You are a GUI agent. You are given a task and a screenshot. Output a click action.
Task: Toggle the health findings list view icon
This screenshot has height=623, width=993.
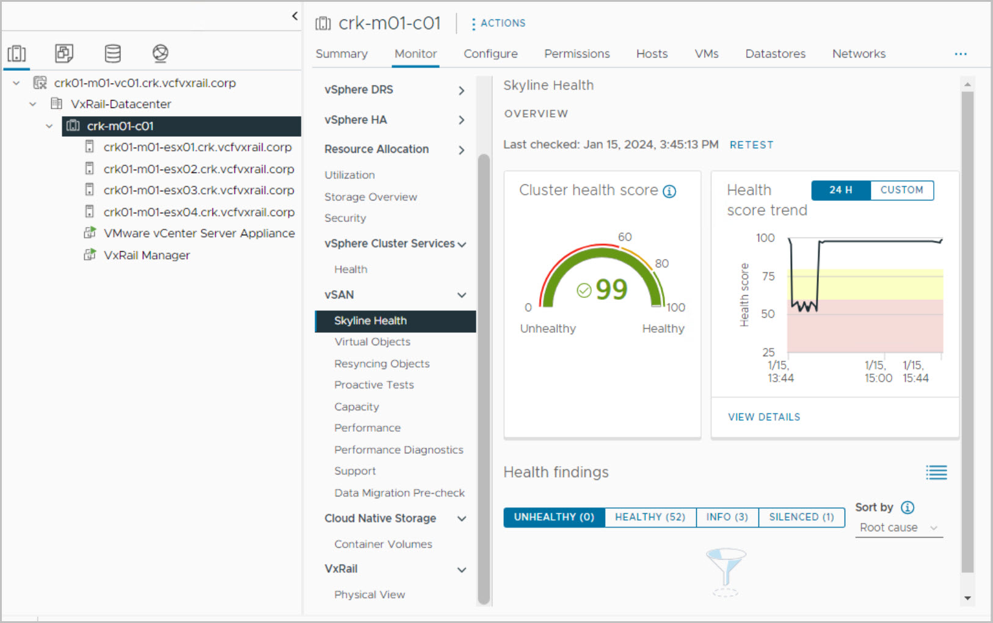point(936,472)
